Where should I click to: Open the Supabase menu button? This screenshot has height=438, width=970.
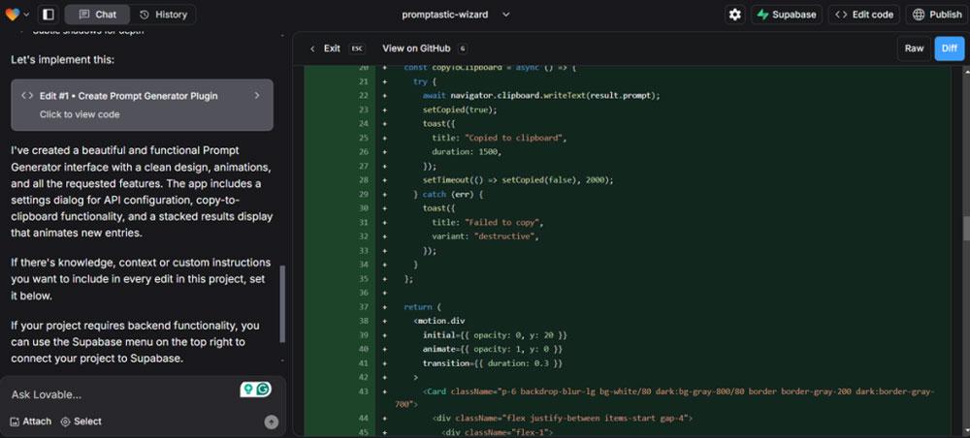point(787,15)
